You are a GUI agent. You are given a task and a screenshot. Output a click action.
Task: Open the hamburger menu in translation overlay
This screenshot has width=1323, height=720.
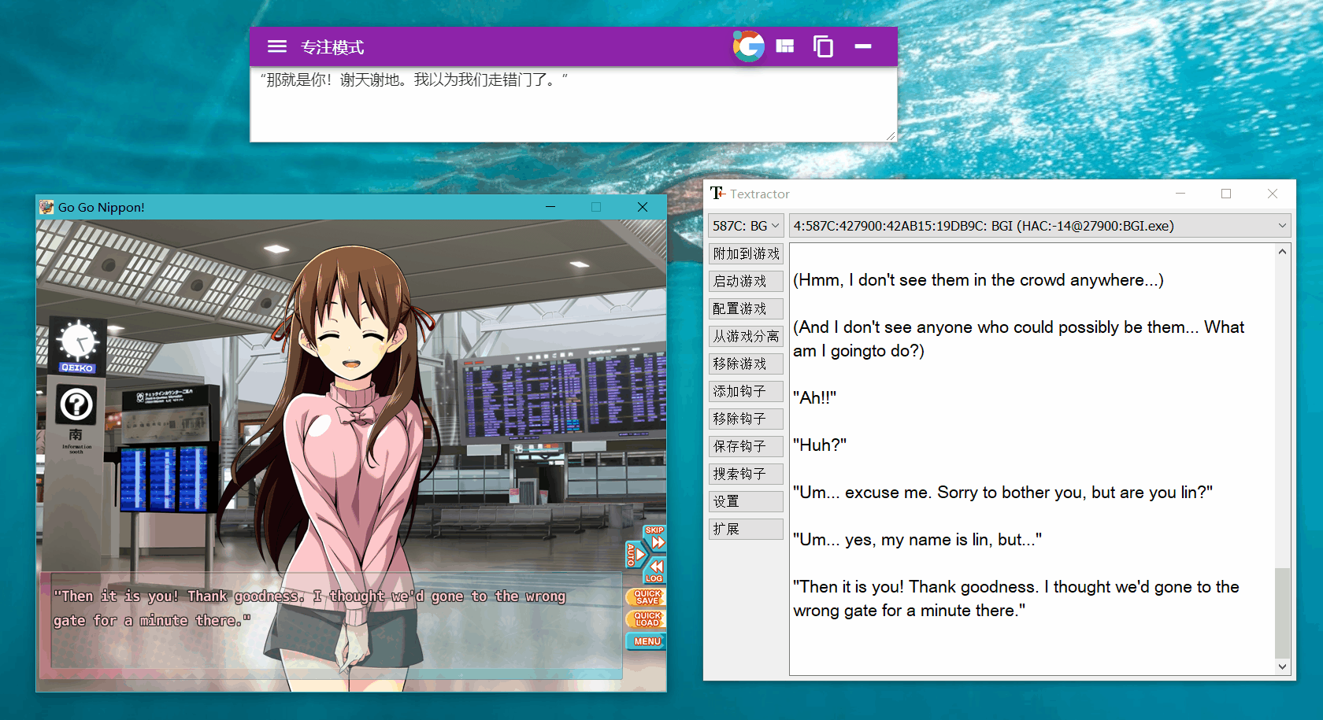coord(276,47)
